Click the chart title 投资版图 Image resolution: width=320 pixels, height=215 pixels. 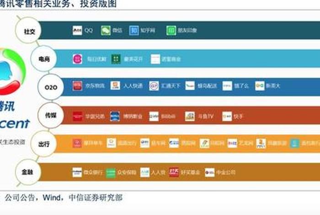(98, 4)
